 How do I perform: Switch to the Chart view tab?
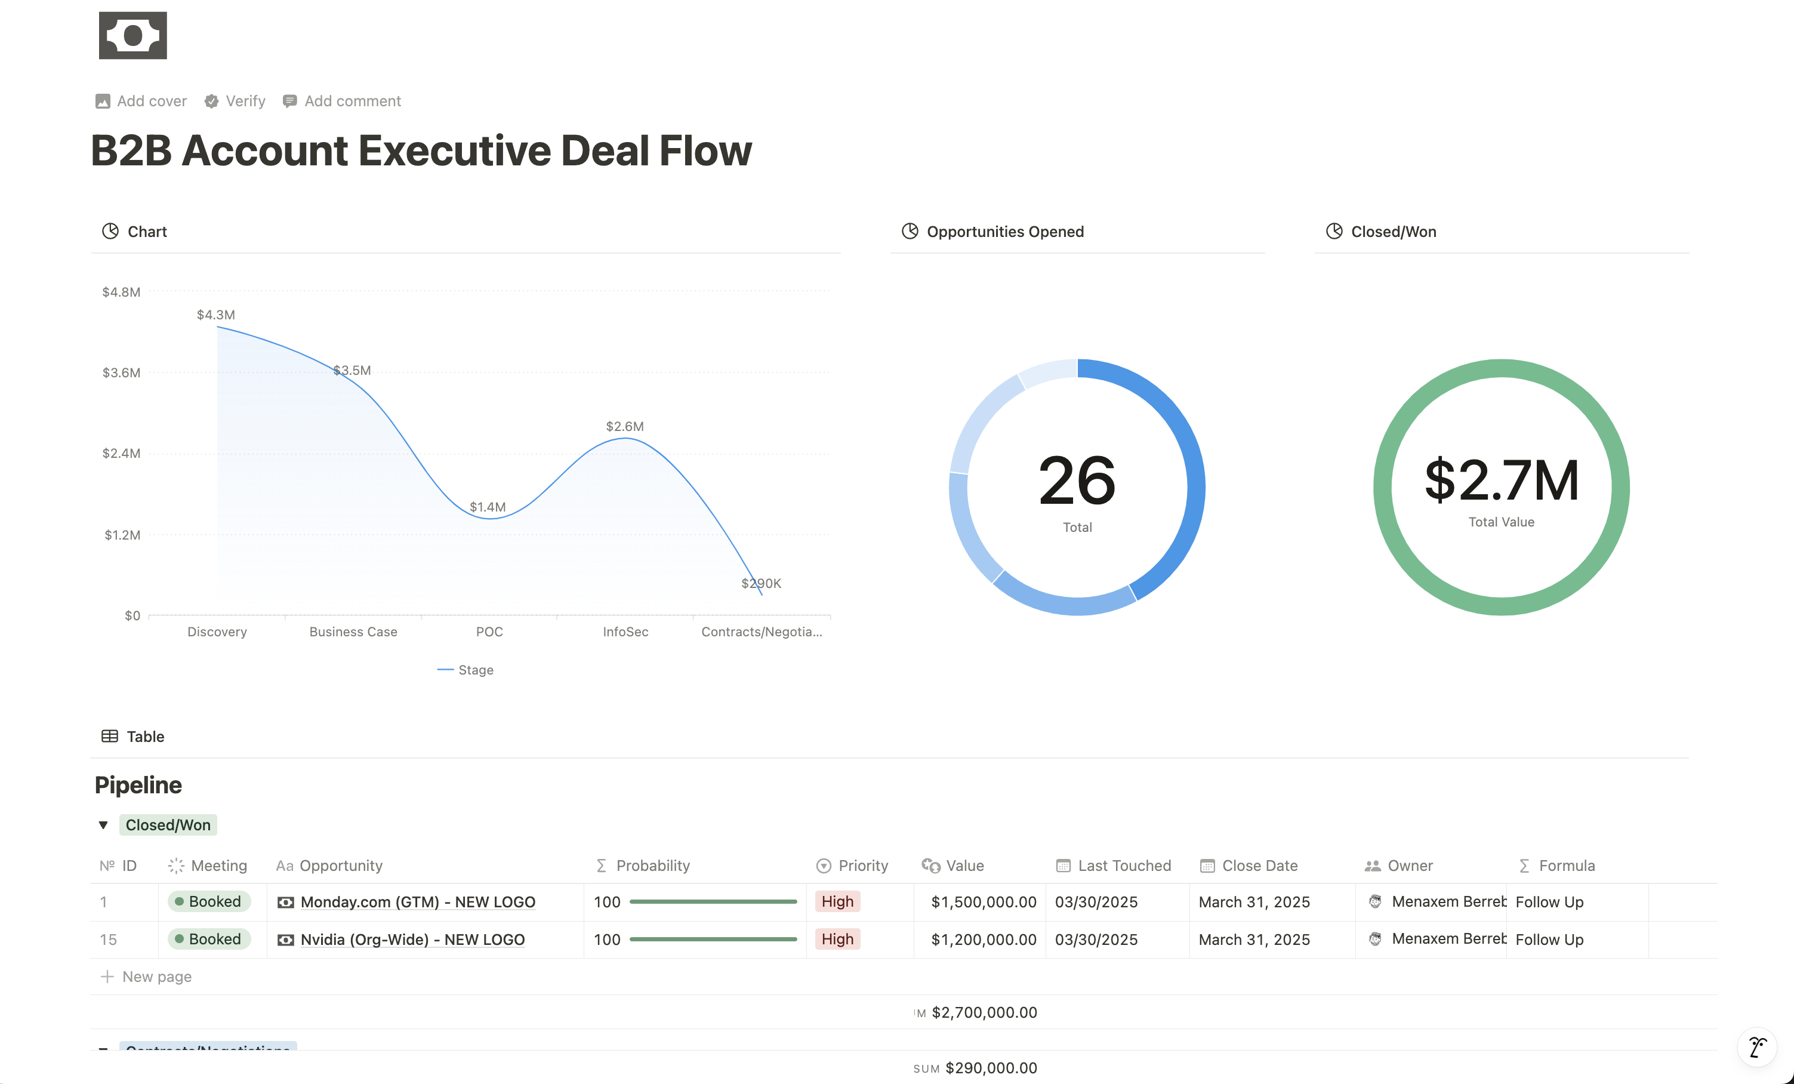coord(146,232)
